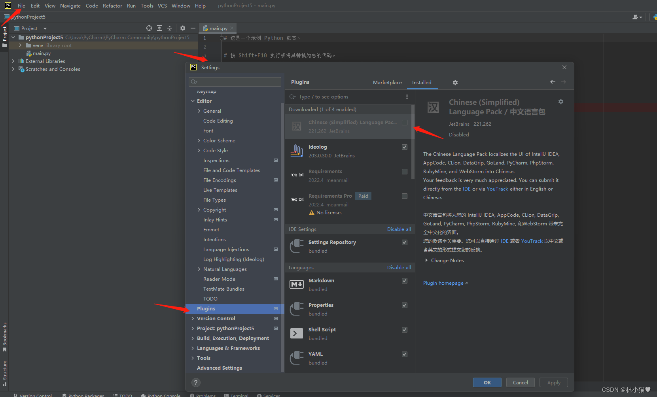
Task: Hide the Project panel with the minus icon
Action: coord(193,28)
